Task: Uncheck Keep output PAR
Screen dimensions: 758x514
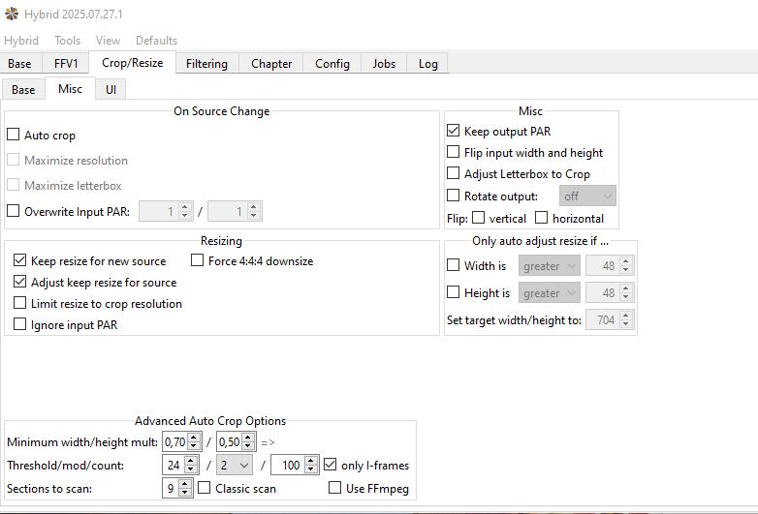Action: [x=454, y=131]
